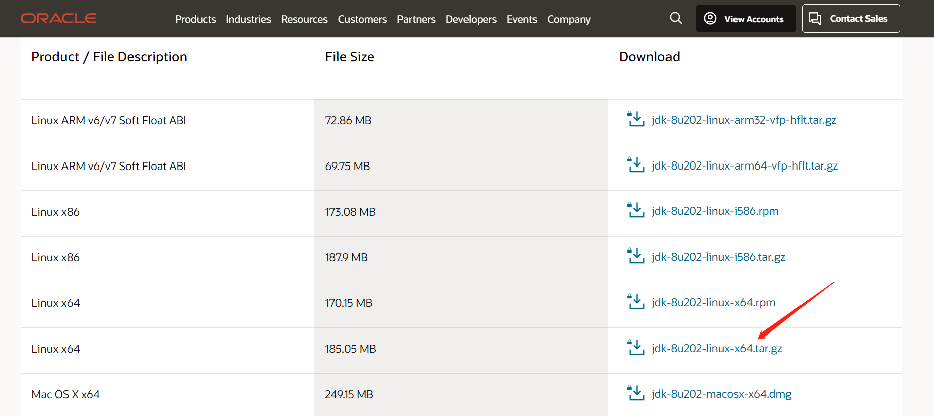Image resolution: width=934 pixels, height=416 pixels.
Task: Click the View Accounts button
Action: [746, 19]
